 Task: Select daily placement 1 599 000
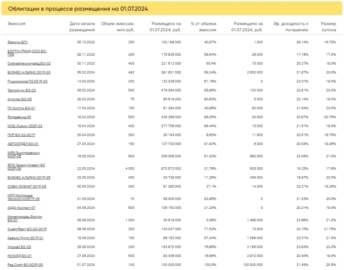coord(255,238)
